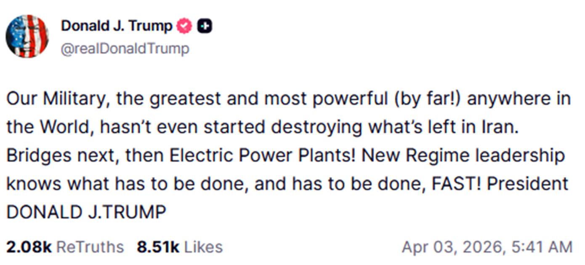Click the red verified checkmark badge
The height and width of the screenshot is (265, 585).
tap(184, 27)
